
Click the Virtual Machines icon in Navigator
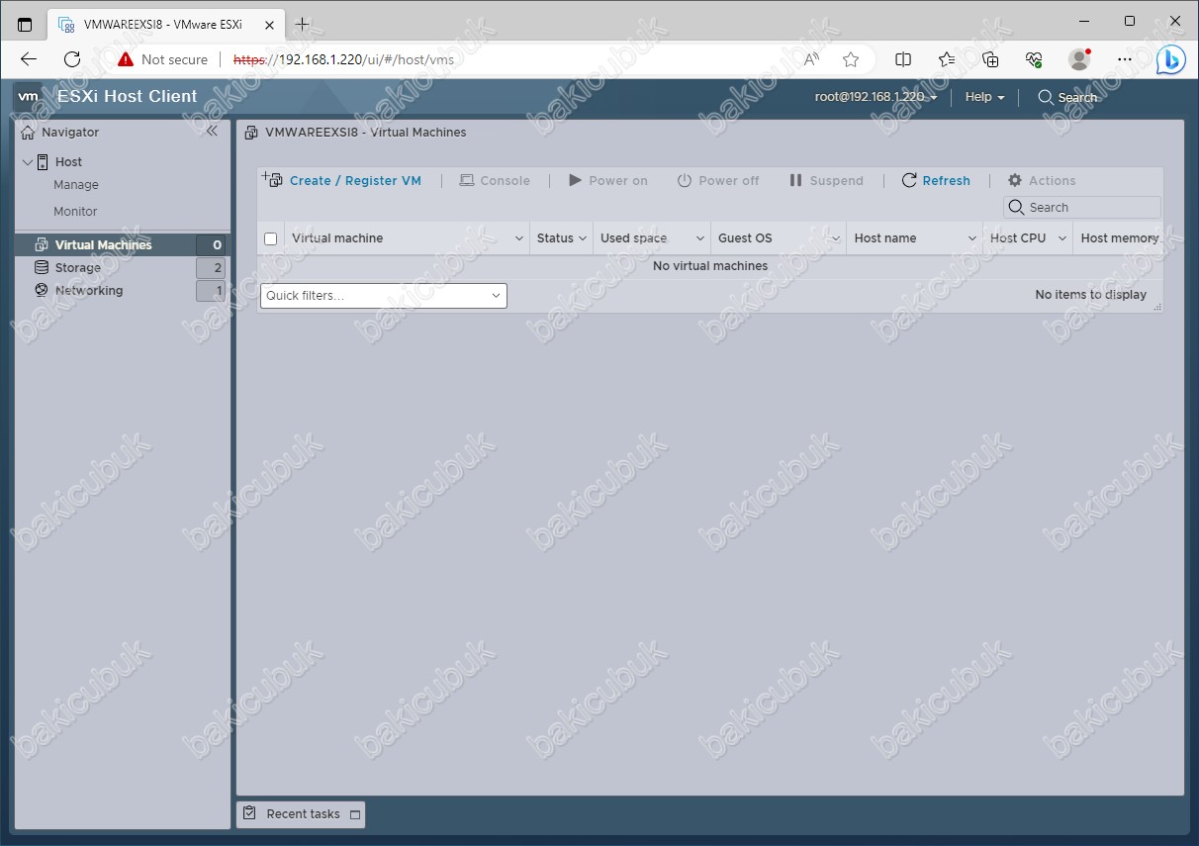click(x=42, y=244)
